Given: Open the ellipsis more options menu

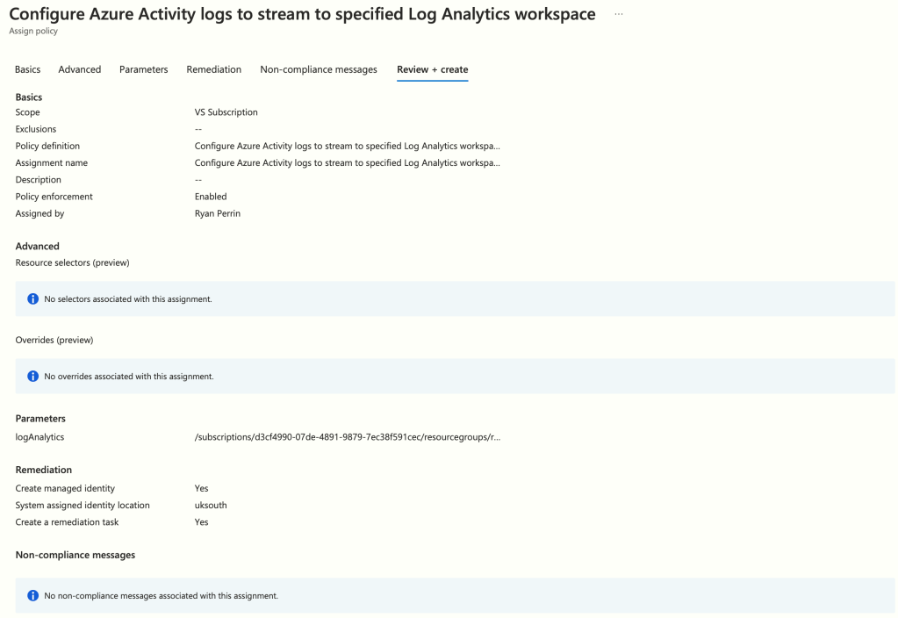Looking at the screenshot, I should point(619,15).
